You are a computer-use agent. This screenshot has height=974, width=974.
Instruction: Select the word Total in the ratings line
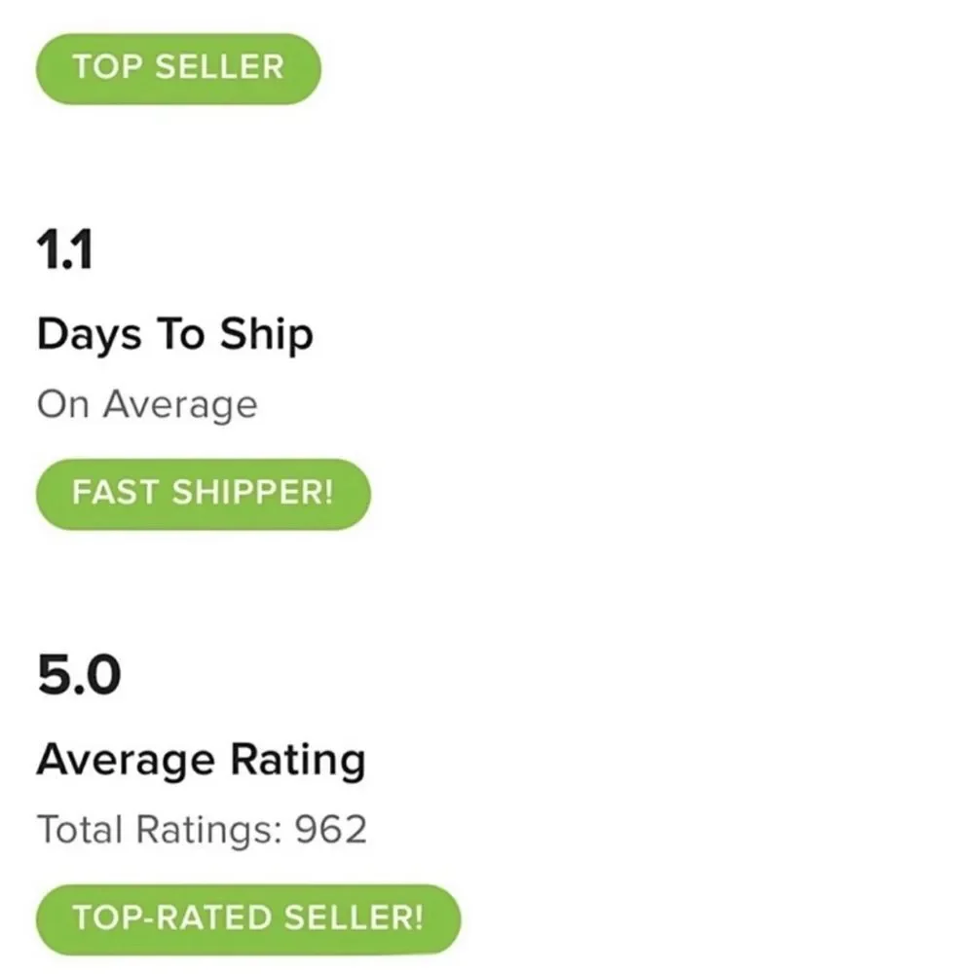[80, 830]
